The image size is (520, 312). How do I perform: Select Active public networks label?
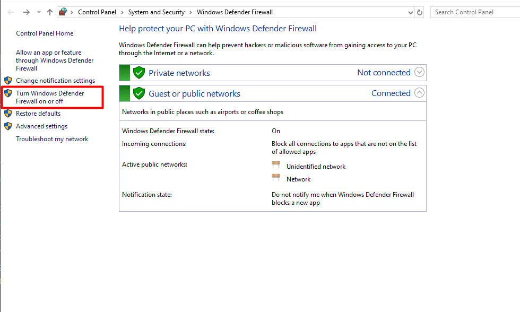(x=154, y=164)
